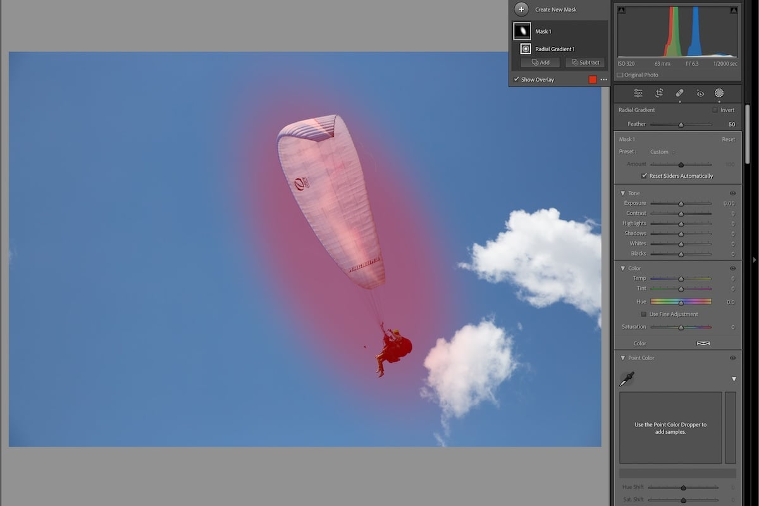Click the red overlay color swatch

pos(592,79)
